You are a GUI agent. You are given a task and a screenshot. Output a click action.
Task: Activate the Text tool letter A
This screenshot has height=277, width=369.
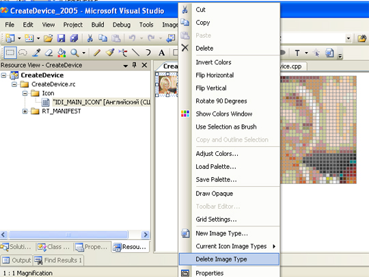tap(161, 53)
